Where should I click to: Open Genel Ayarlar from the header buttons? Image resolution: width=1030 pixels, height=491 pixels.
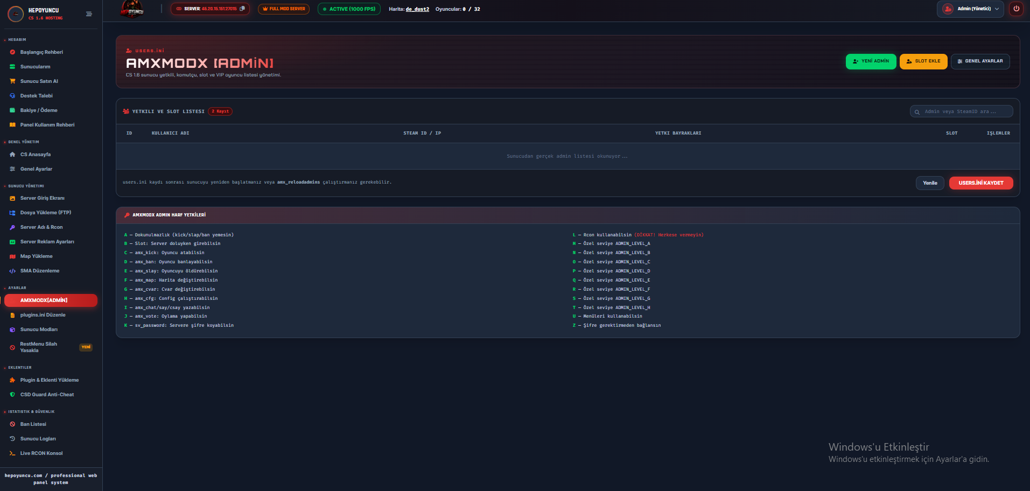point(980,61)
